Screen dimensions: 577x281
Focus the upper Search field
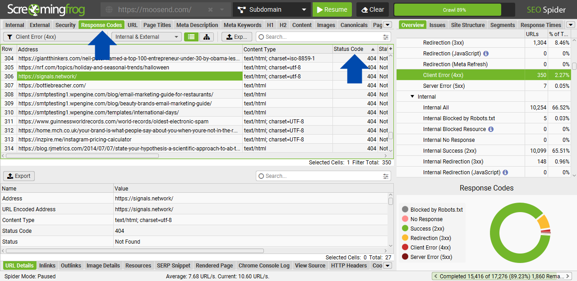click(319, 37)
